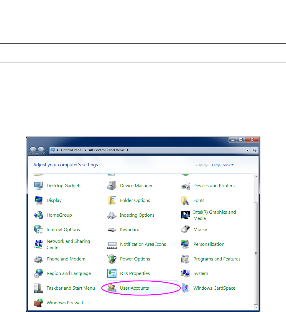
Task: Expand the arrow after 'All Control Panel Items'
Action: (128, 150)
